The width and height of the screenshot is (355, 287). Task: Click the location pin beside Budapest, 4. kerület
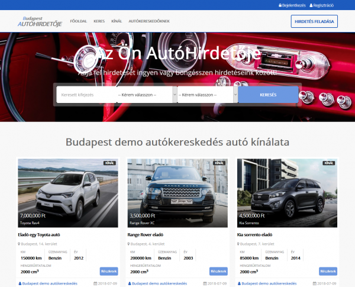pyautogui.click(x=128, y=244)
